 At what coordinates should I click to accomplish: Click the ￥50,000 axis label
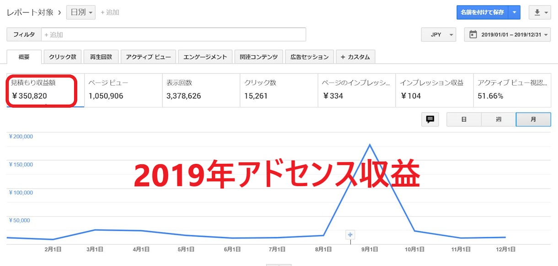[x=20, y=220]
